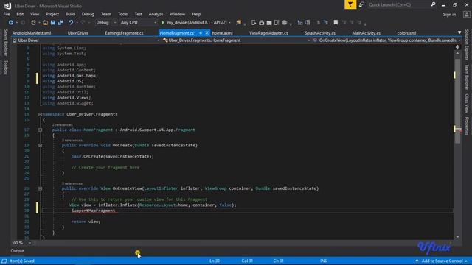The height and width of the screenshot is (265, 472).
Task: Click the Comment Out Lines icon
Action: pyautogui.click(x=318, y=23)
